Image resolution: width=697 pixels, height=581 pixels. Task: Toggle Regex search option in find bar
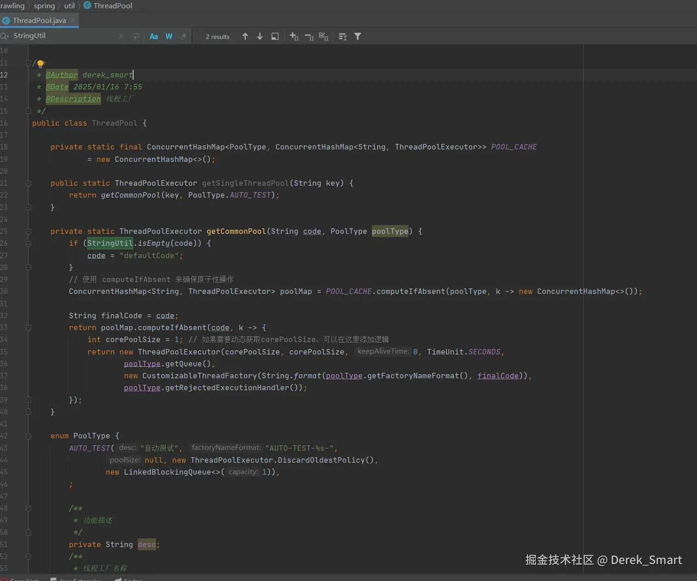pos(184,37)
